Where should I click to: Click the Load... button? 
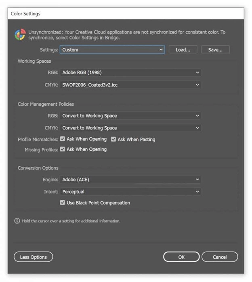[x=183, y=50]
